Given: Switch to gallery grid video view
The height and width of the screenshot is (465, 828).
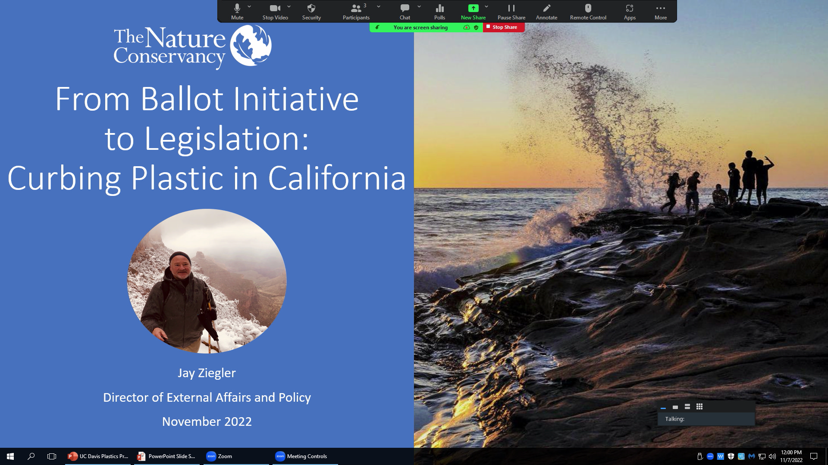Looking at the screenshot, I should tap(699, 406).
